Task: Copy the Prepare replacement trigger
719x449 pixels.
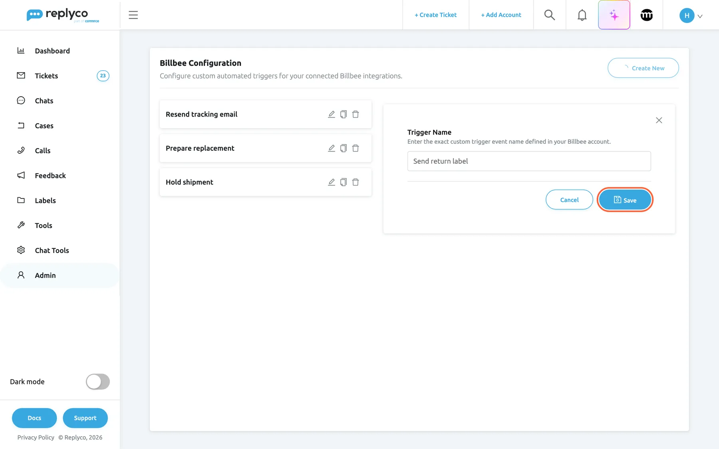Action: click(344, 148)
